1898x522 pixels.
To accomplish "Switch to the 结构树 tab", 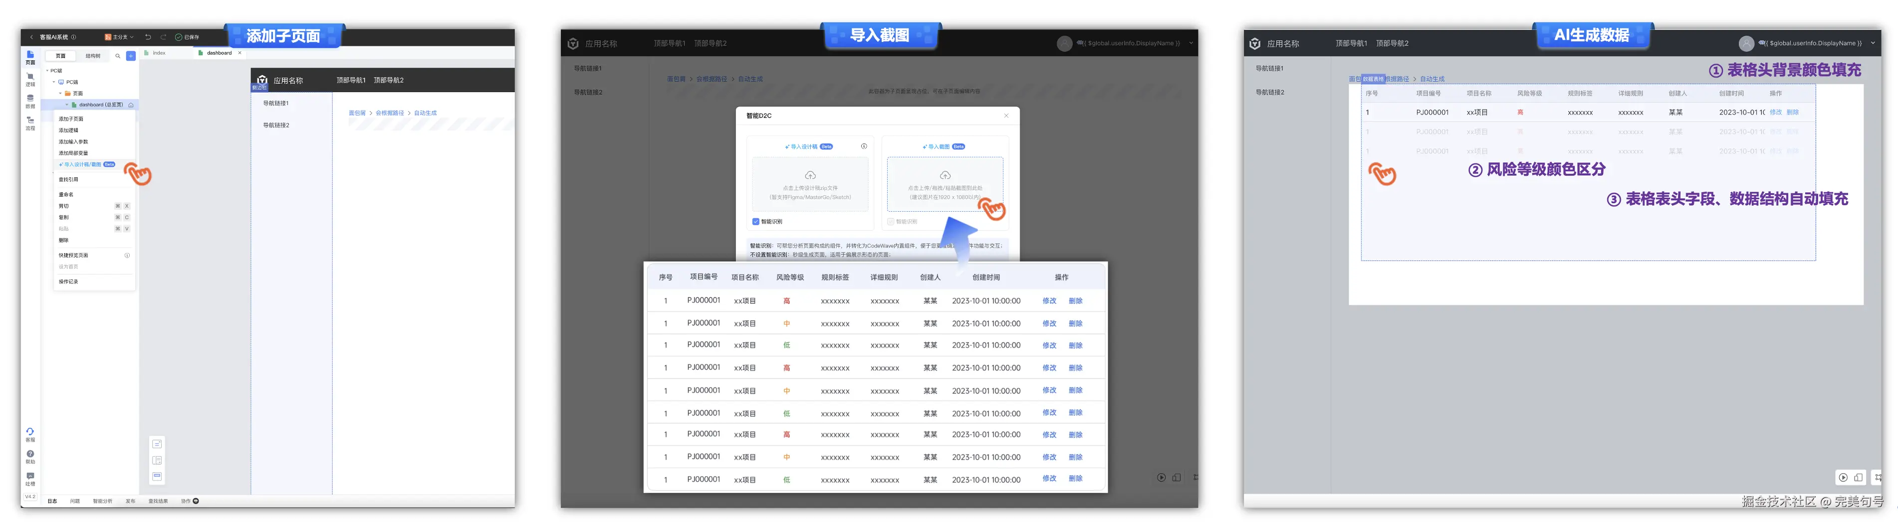I will tap(93, 56).
